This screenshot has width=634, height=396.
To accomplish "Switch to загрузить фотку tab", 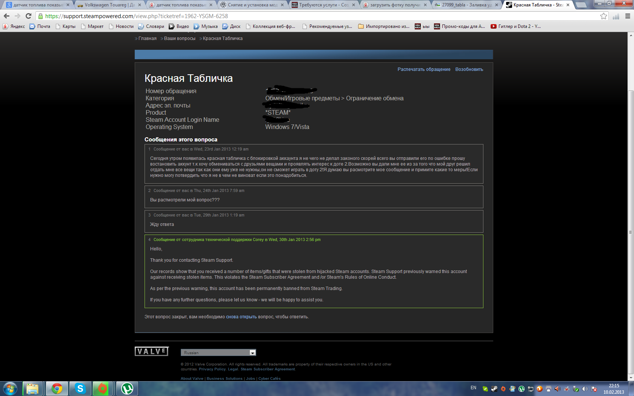I will point(395,5).
